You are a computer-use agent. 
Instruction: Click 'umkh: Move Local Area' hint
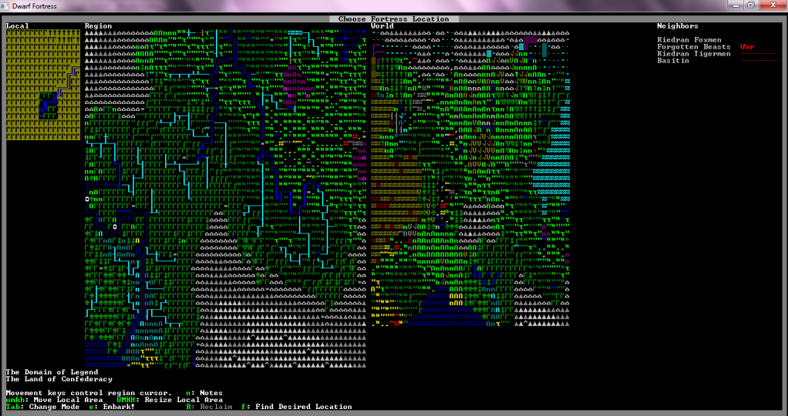54,400
